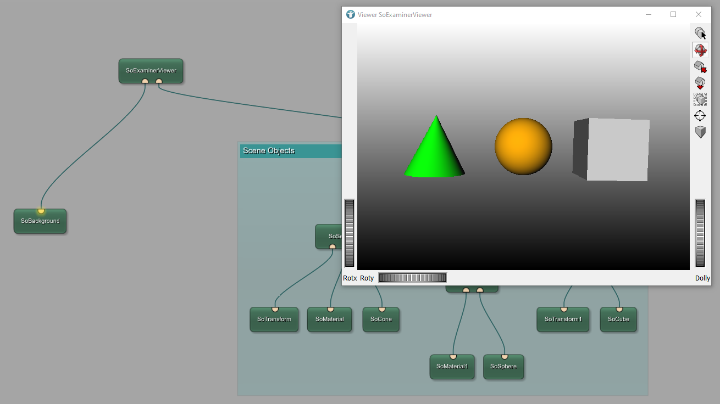Select the SoBackground module
This screenshot has height=404, width=720.
[40, 221]
